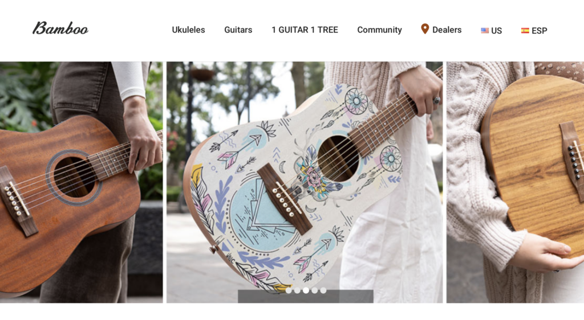Select the first carousel dot
The height and width of the screenshot is (320, 584).
coord(289,290)
